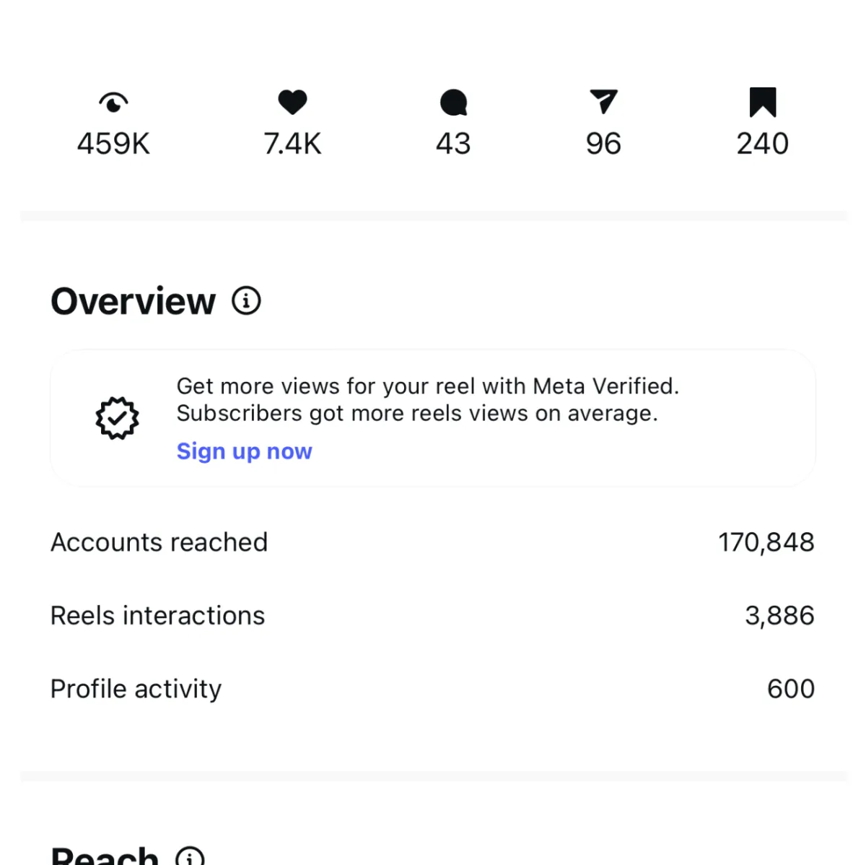Select the Profile activity label

[136, 689]
